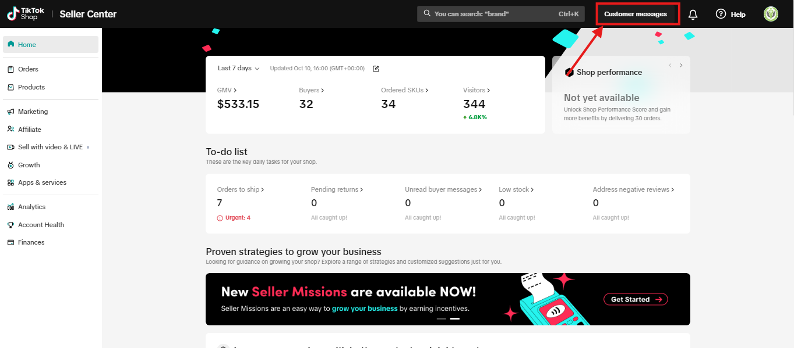Expand Buyers details arrow
This screenshot has width=794, height=348.
pos(322,91)
